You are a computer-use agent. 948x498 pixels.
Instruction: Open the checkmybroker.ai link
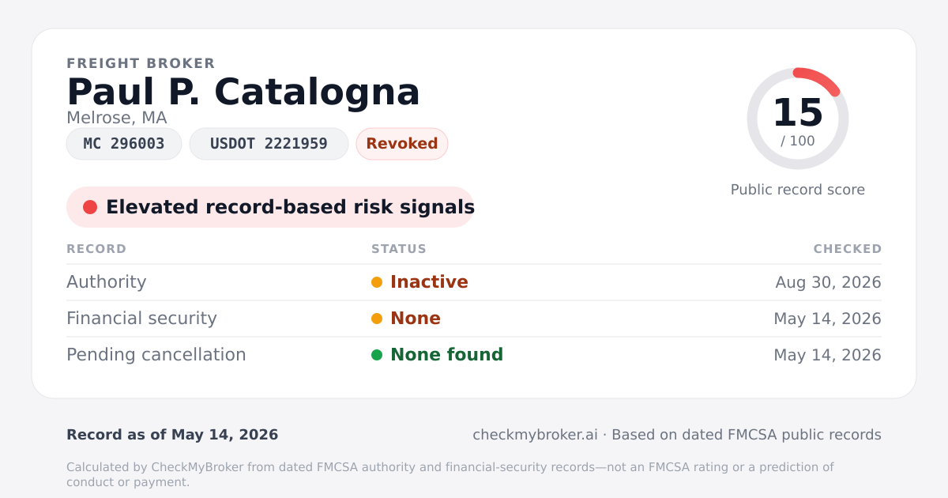click(535, 435)
